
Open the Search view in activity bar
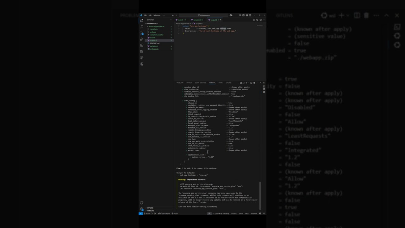tap(142, 27)
